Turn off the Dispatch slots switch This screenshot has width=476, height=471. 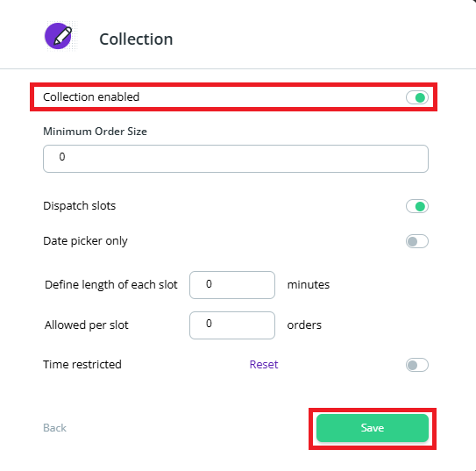tap(417, 206)
